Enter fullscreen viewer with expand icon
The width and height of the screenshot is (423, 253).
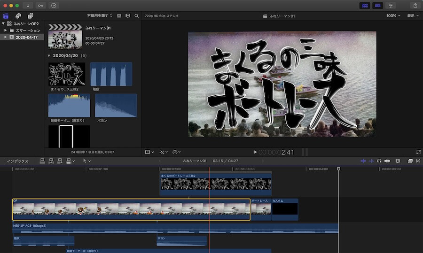tap(418, 152)
